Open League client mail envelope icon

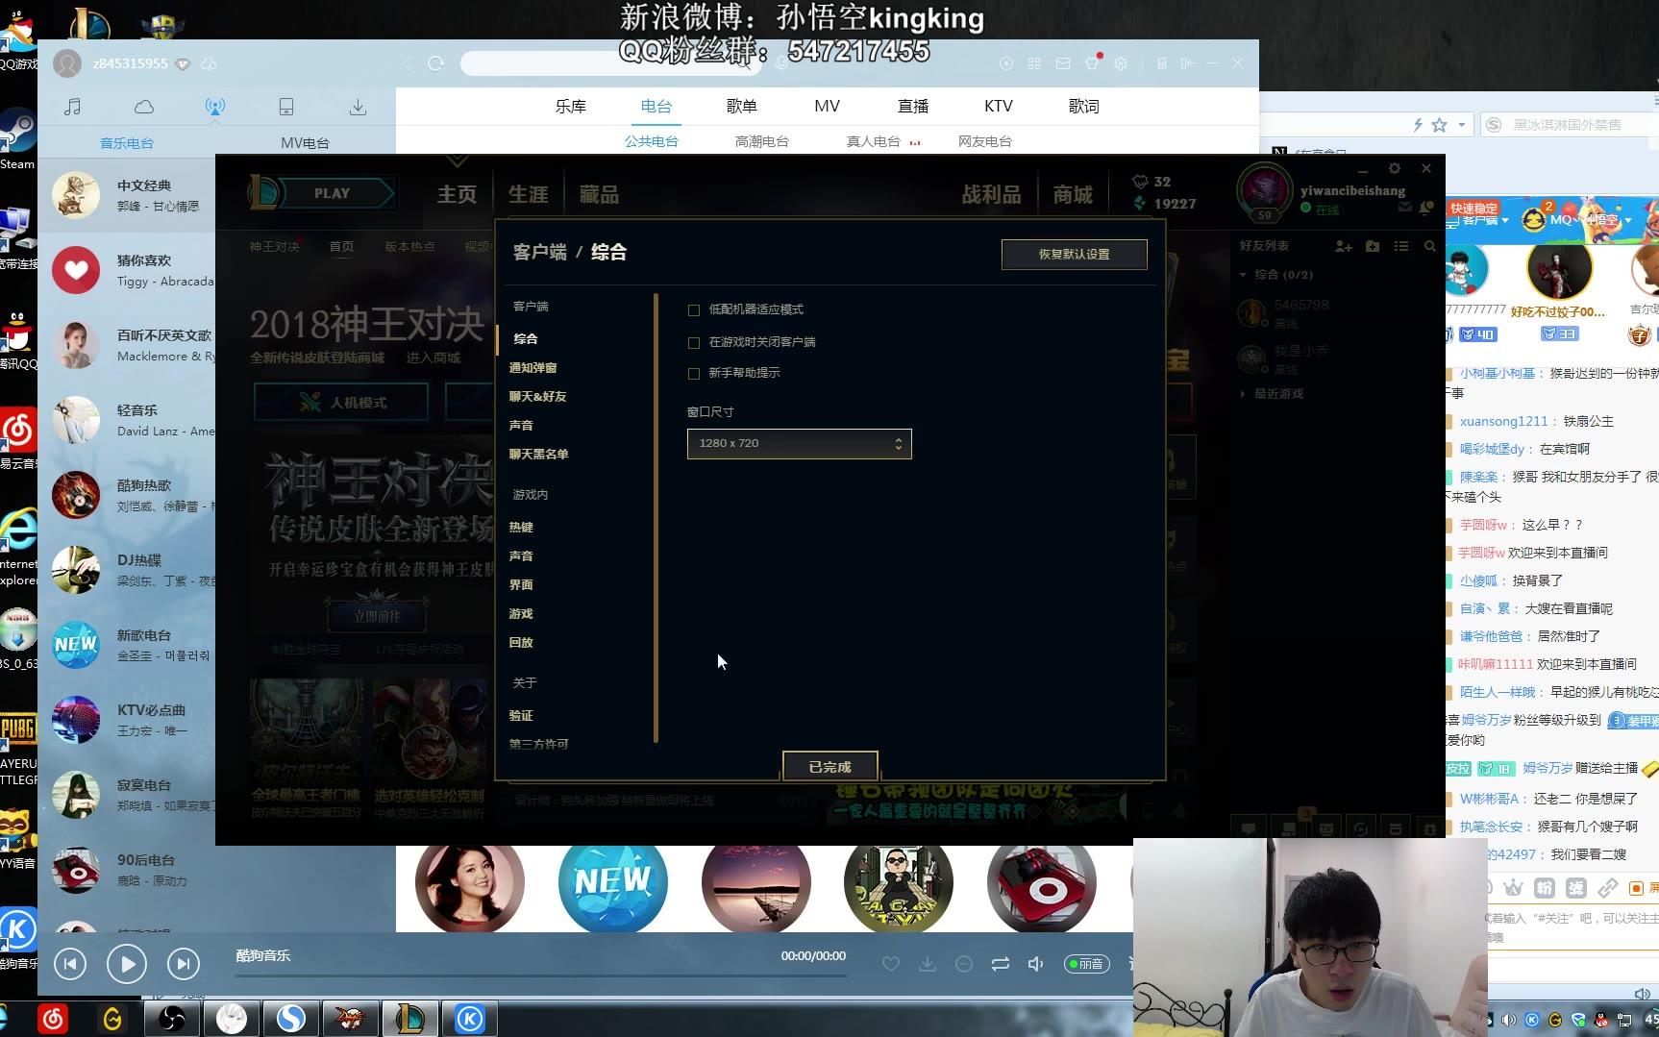(1405, 208)
